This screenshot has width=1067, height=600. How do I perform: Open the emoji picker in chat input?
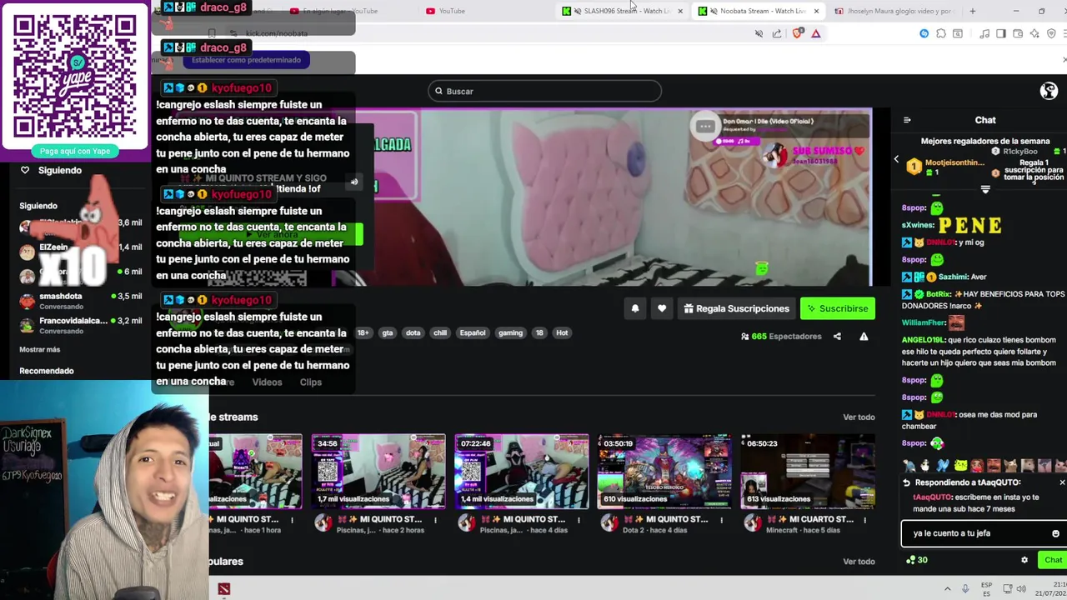(1055, 533)
